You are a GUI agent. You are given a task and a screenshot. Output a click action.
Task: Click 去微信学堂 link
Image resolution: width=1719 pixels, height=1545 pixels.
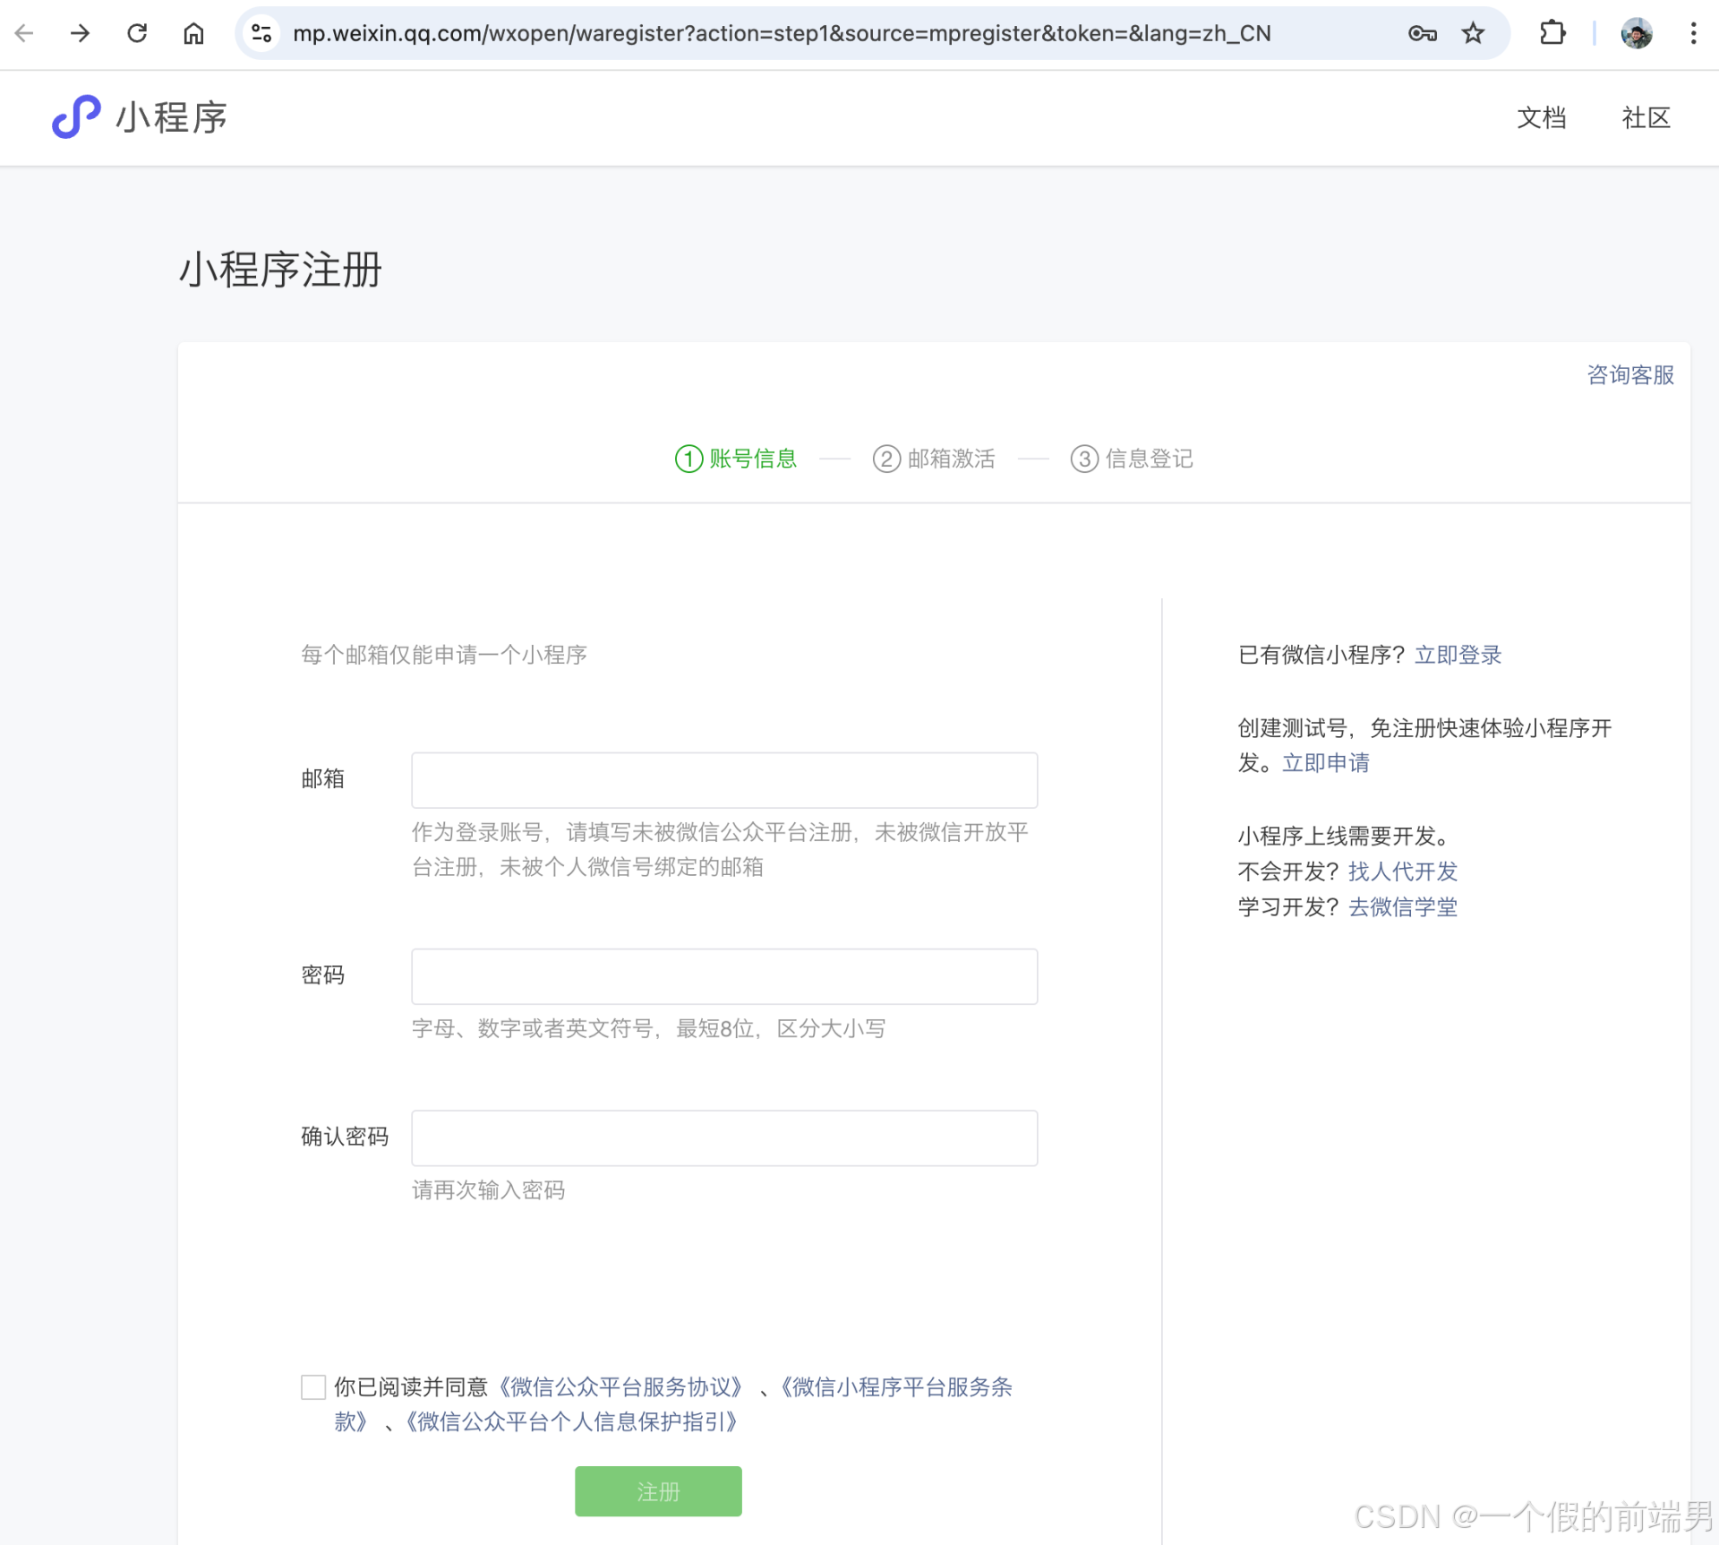[x=1403, y=907]
